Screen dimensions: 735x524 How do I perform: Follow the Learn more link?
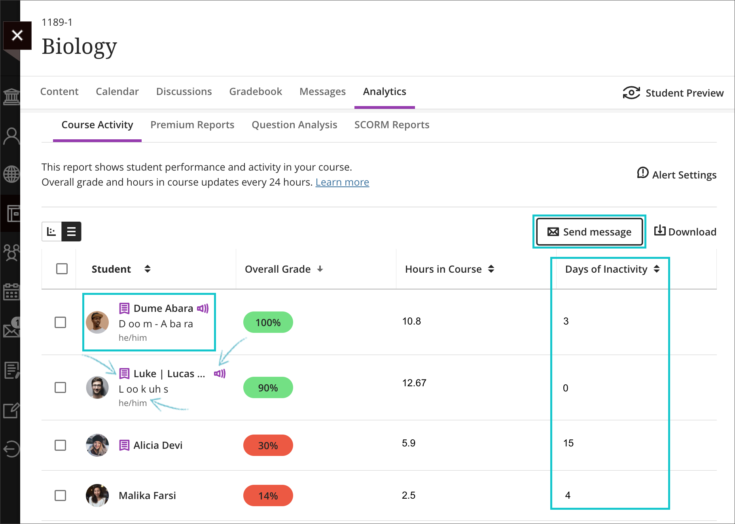342,182
